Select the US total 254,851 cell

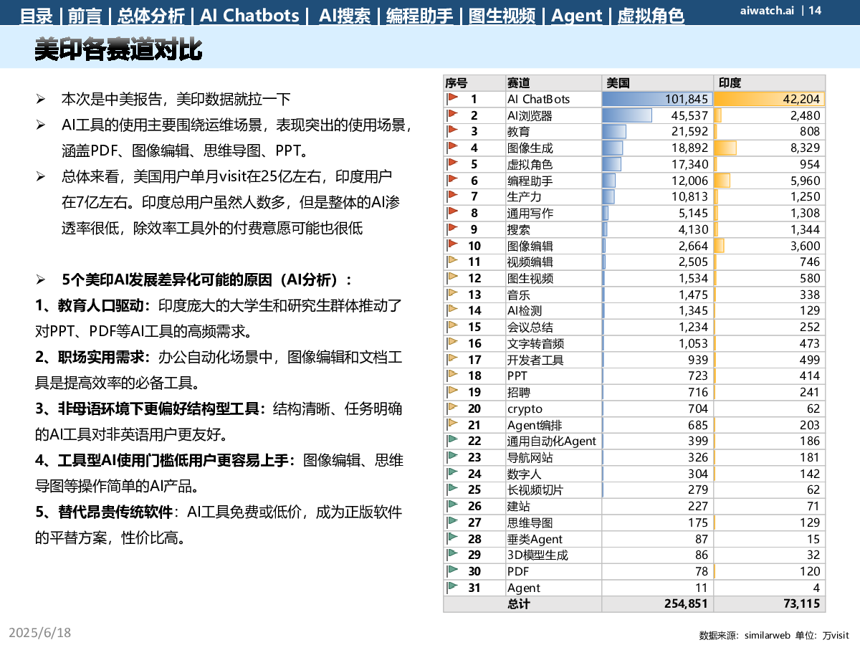point(657,604)
